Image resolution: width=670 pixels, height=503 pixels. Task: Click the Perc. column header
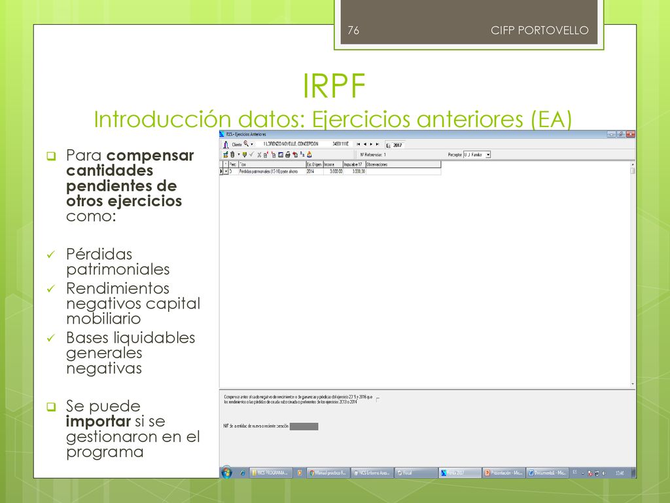click(234, 164)
